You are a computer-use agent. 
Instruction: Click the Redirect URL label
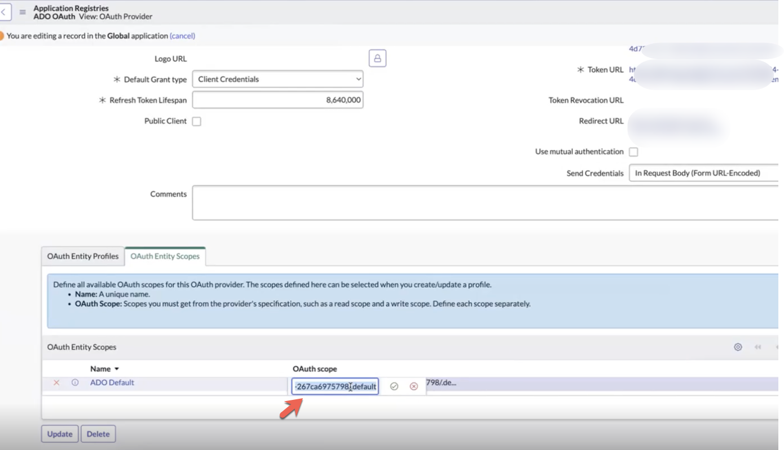click(601, 121)
